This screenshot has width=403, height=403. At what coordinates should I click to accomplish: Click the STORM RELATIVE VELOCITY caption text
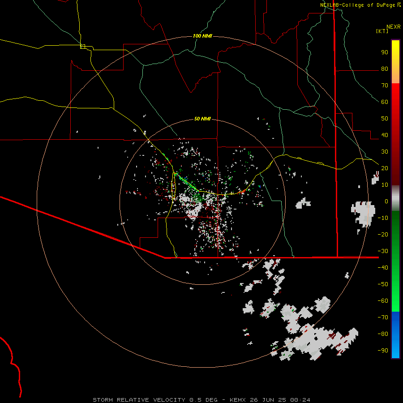[x=139, y=400]
